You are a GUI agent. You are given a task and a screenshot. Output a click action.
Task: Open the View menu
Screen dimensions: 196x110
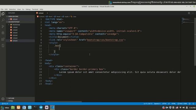pyautogui.click(x=19, y=9)
